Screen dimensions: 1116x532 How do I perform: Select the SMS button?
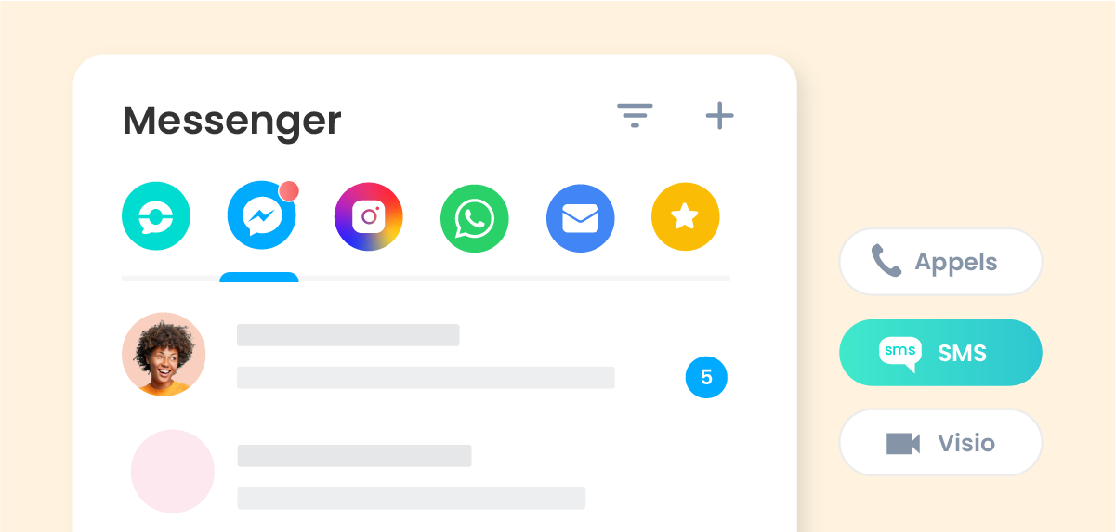click(x=940, y=353)
